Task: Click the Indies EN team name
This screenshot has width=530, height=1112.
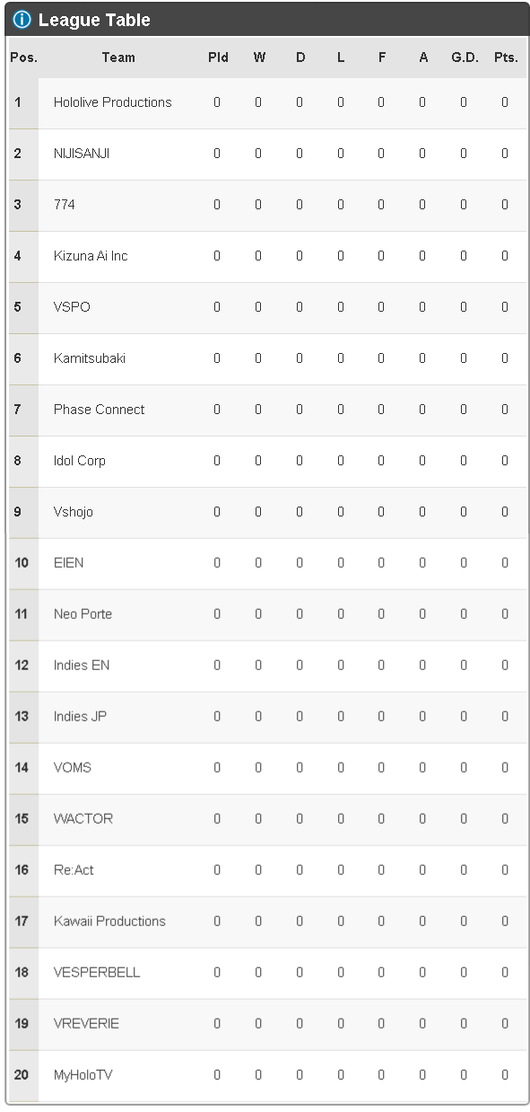Action: click(x=82, y=666)
